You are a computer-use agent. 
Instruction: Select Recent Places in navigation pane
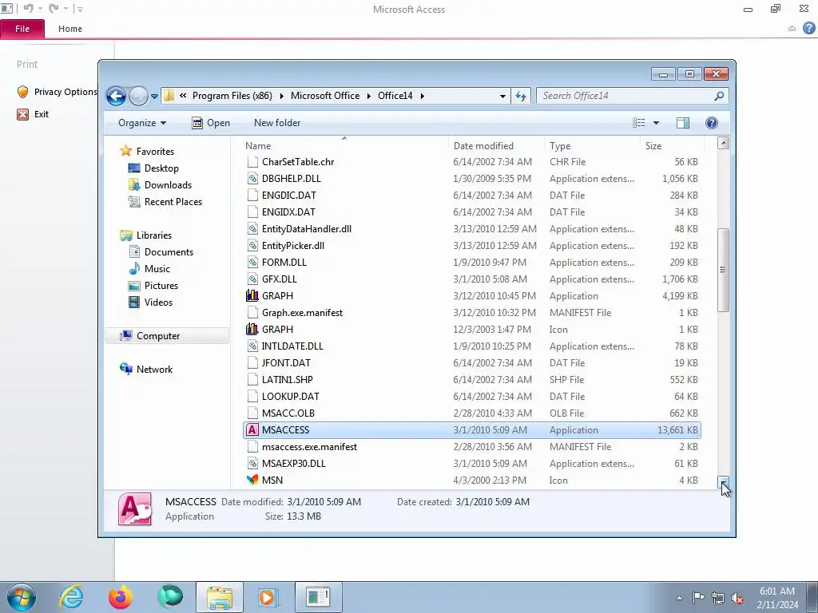pyautogui.click(x=165, y=202)
